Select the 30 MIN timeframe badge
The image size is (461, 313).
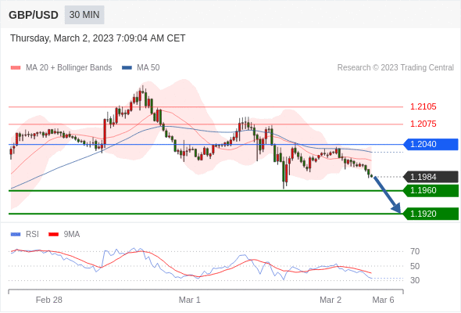coord(84,15)
